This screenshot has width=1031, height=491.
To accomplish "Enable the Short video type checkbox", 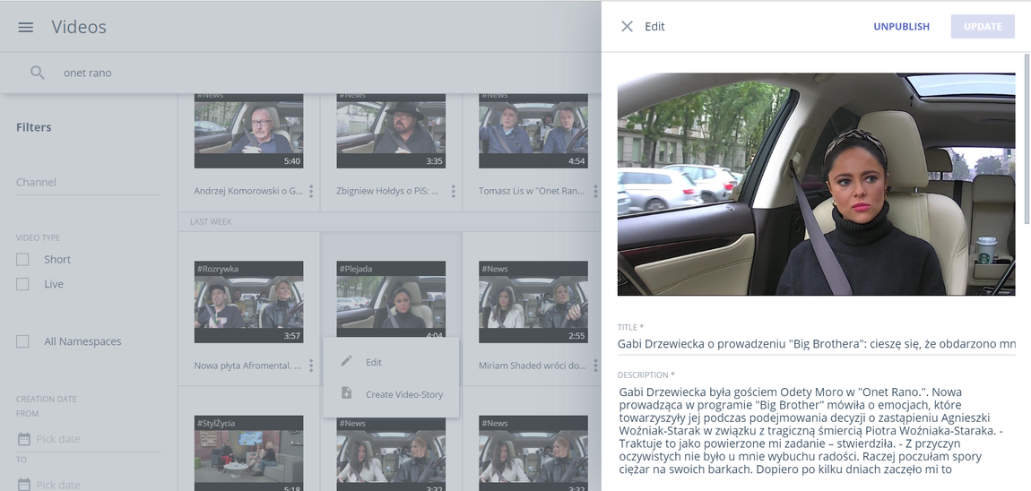I will pyautogui.click(x=22, y=260).
